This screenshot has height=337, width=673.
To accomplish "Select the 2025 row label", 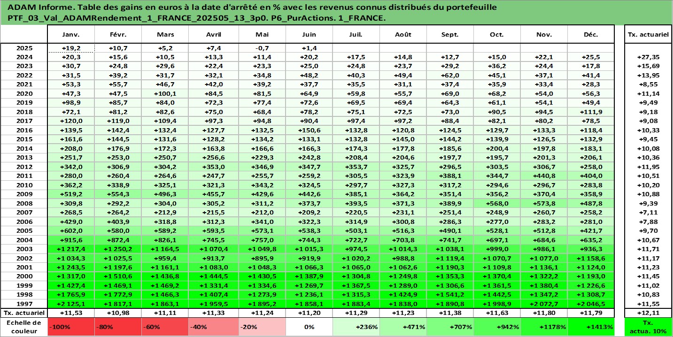I will coord(24,48).
